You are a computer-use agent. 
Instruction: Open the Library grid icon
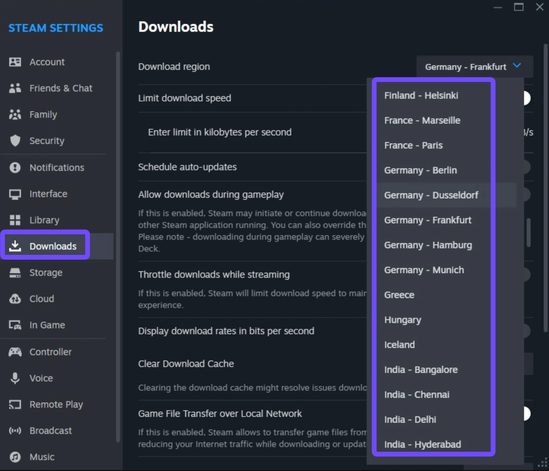click(15, 220)
